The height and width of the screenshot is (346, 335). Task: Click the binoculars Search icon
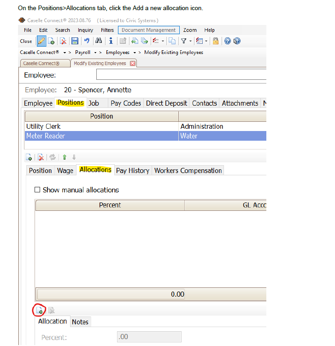tap(99, 41)
